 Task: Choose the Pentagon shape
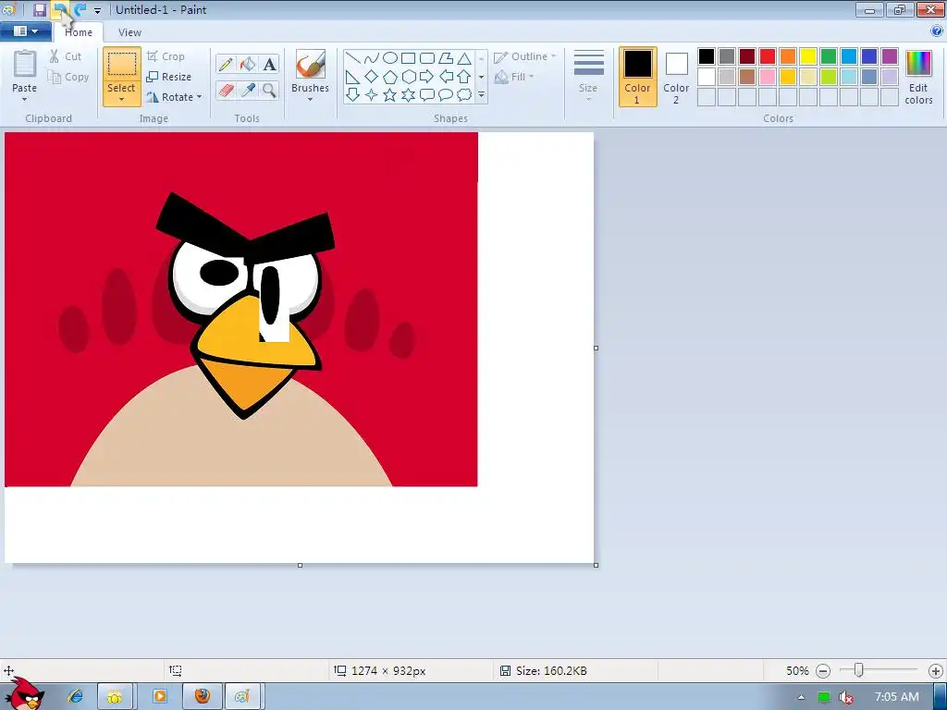390,77
